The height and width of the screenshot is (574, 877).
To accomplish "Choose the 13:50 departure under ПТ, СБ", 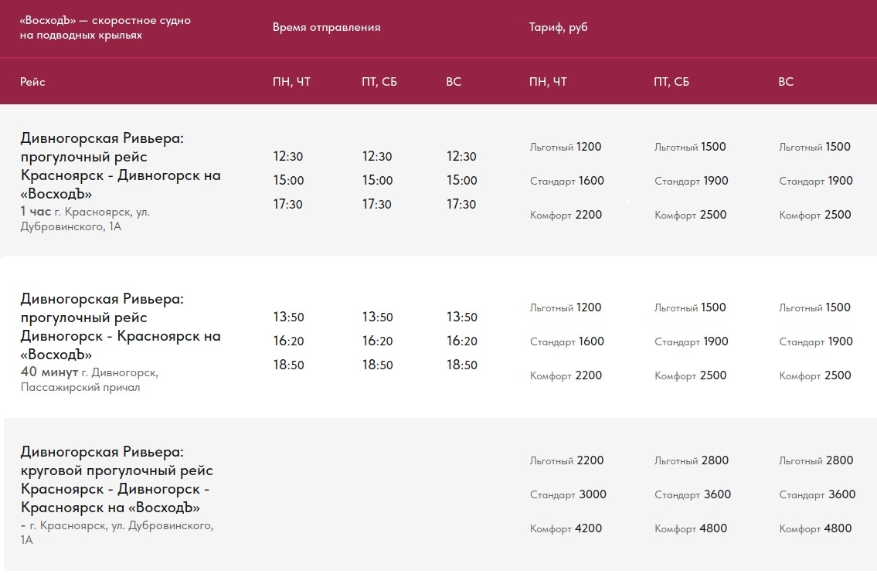I will 378,317.
